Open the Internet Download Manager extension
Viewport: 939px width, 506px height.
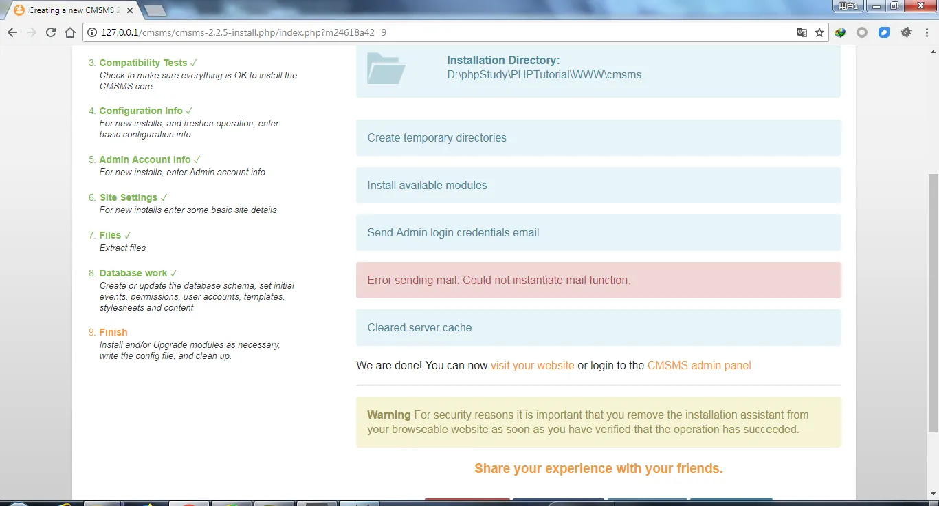[840, 32]
